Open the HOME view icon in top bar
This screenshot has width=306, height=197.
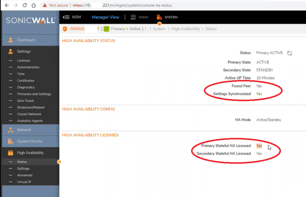click(133, 17)
